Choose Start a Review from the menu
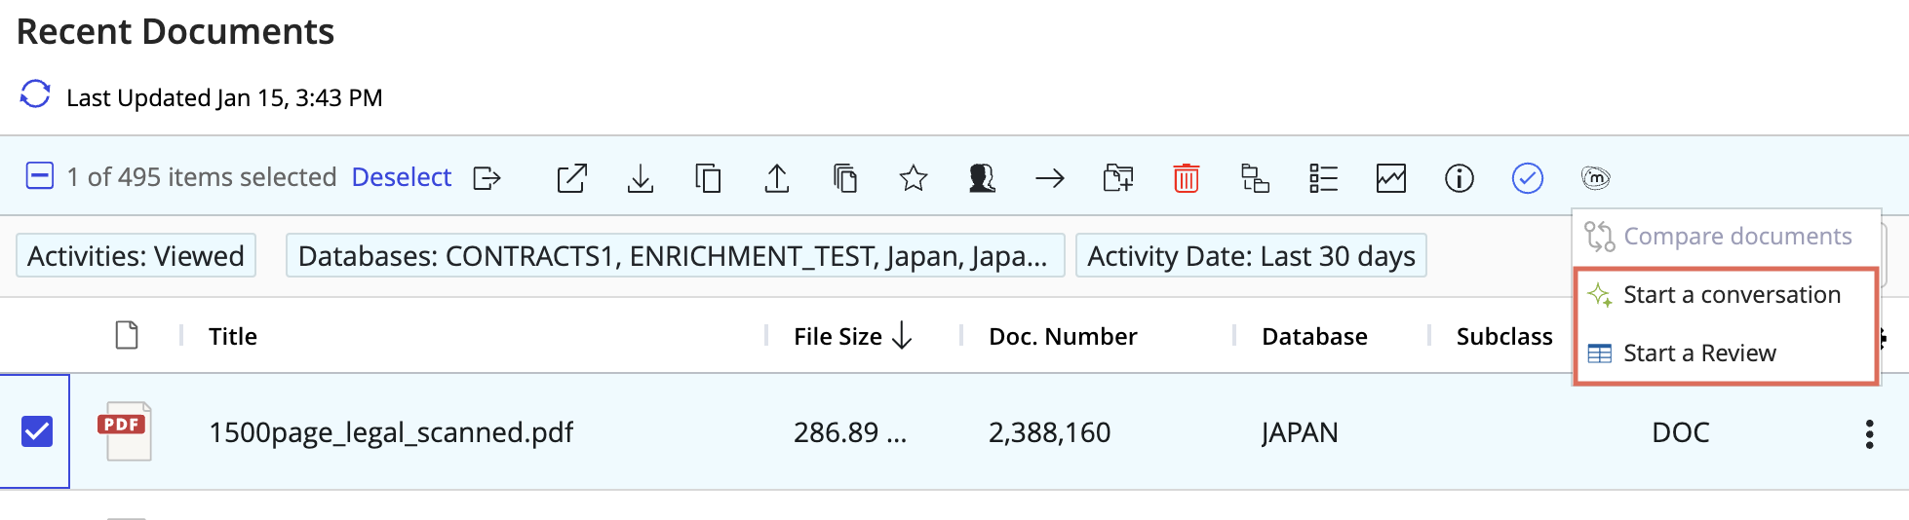The width and height of the screenshot is (1909, 520). [1698, 353]
